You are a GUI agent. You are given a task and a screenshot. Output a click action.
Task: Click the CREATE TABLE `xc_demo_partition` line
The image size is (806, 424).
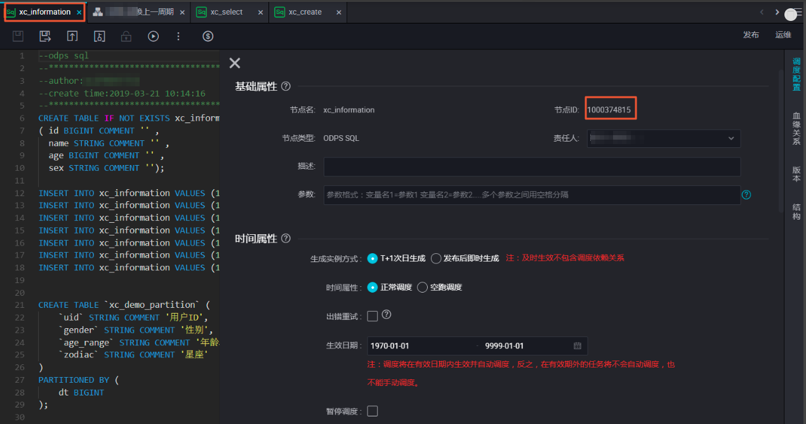[124, 305]
